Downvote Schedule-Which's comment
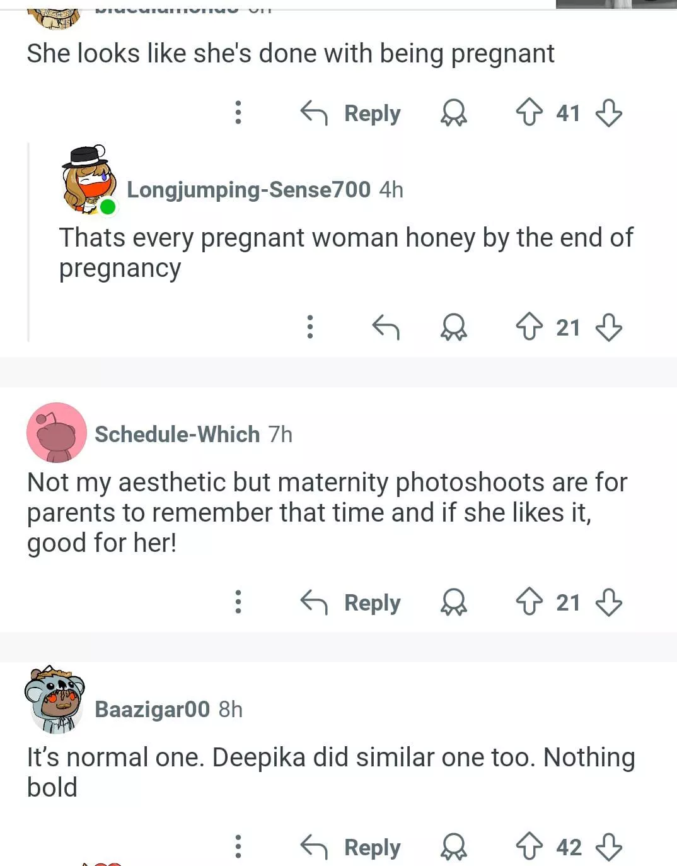Screen dimensions: 677x866 click(x=609, y=602)
